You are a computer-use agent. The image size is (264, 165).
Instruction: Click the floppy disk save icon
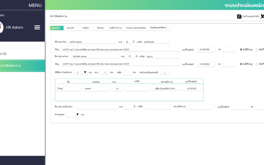[239, 16]
